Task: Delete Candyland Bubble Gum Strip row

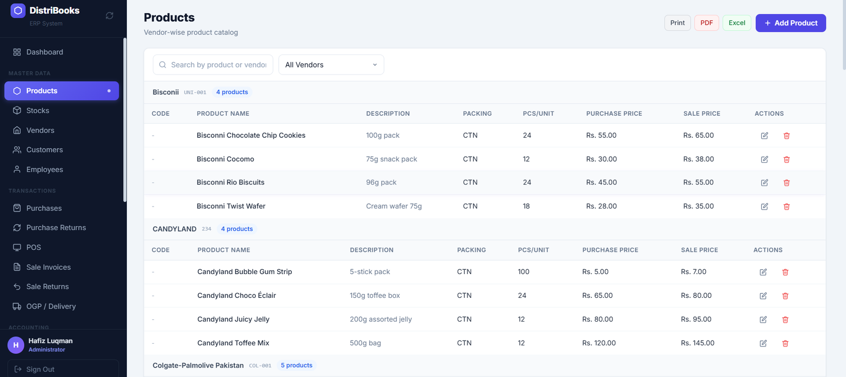Action: click(785, 272)
